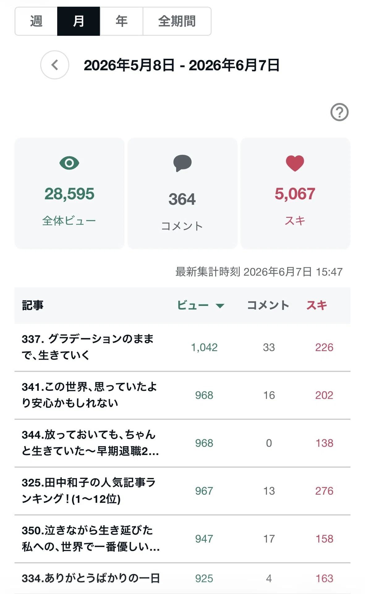
Task: Tap the red heart スキ icon
Action: point(295,163)
